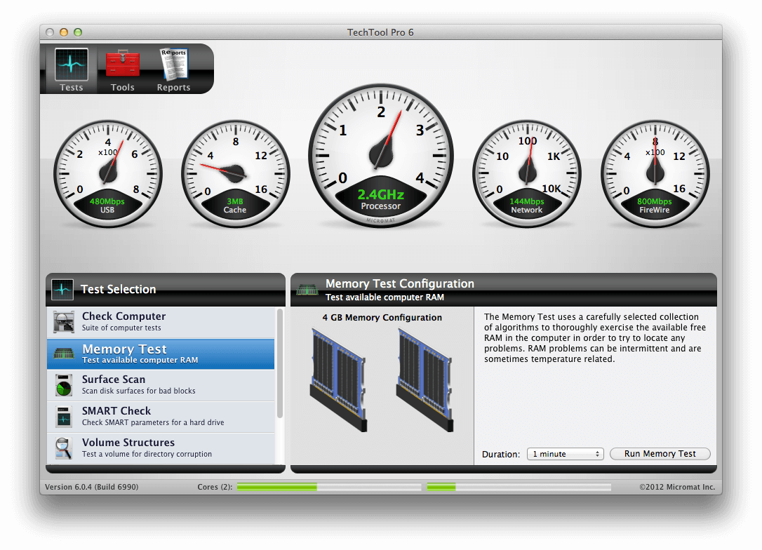762x550 pixels.
Task: Open the Tests section icon
Action: click(72, 65)
